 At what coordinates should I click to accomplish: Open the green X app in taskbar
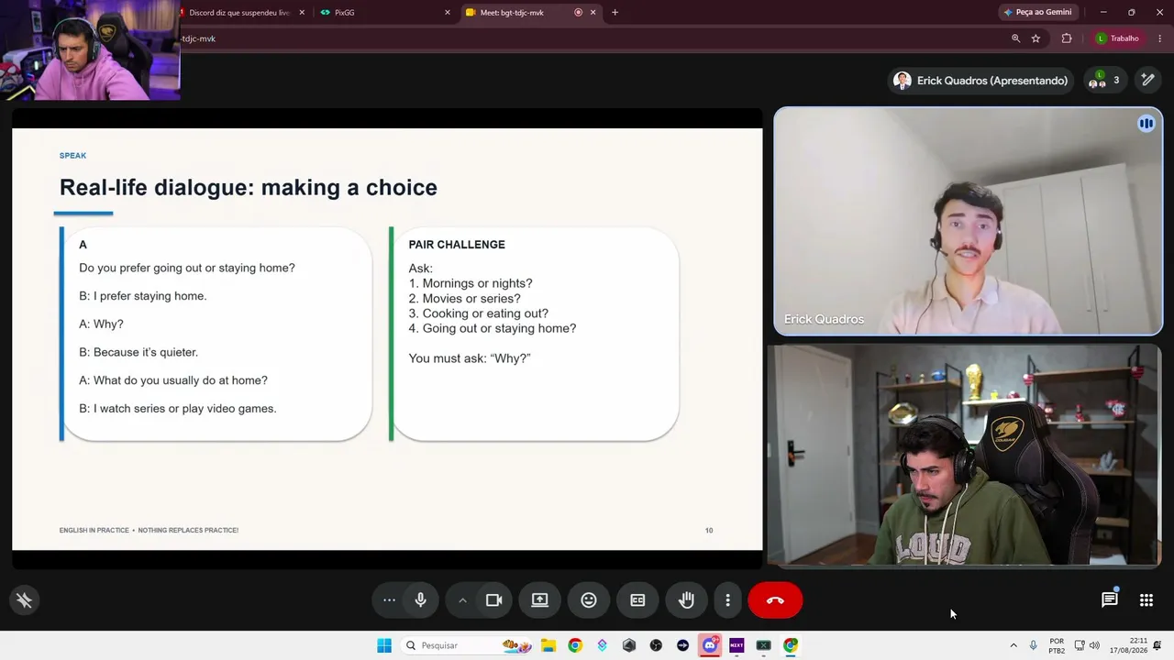763,645
